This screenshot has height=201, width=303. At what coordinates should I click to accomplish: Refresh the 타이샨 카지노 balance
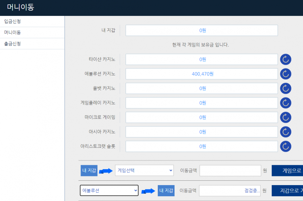(x=286, y=59)
